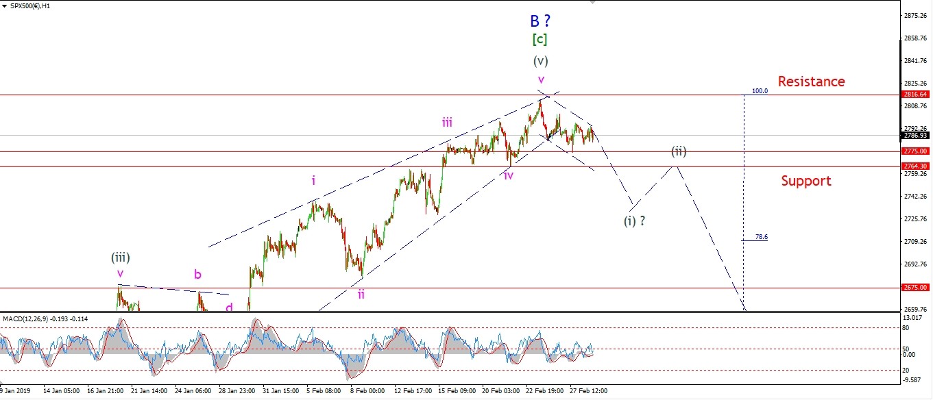Open the dropdown arrow beside SPX500 title
This screenshot has height=400, width=933.
coord(4,5)
